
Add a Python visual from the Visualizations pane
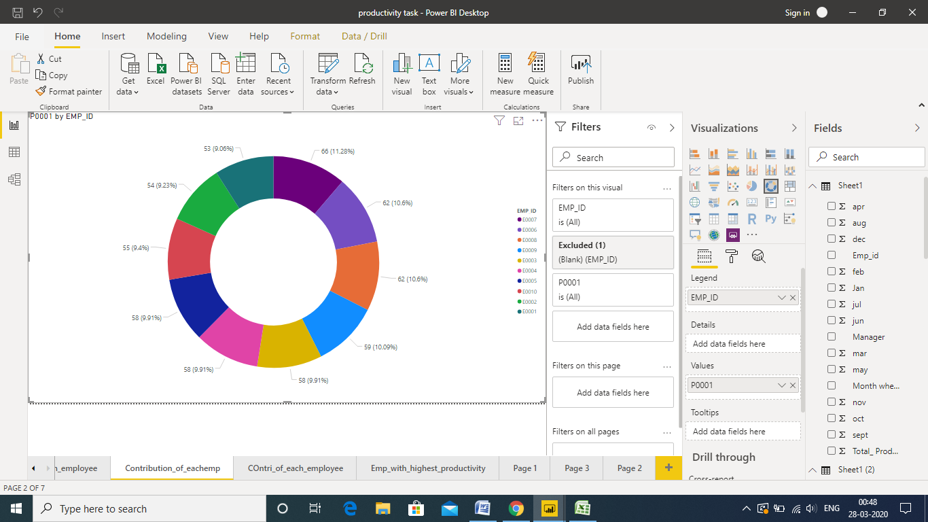point(770,218)
